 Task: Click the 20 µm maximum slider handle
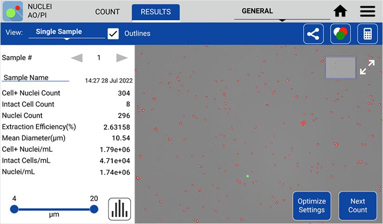[94, 209]
